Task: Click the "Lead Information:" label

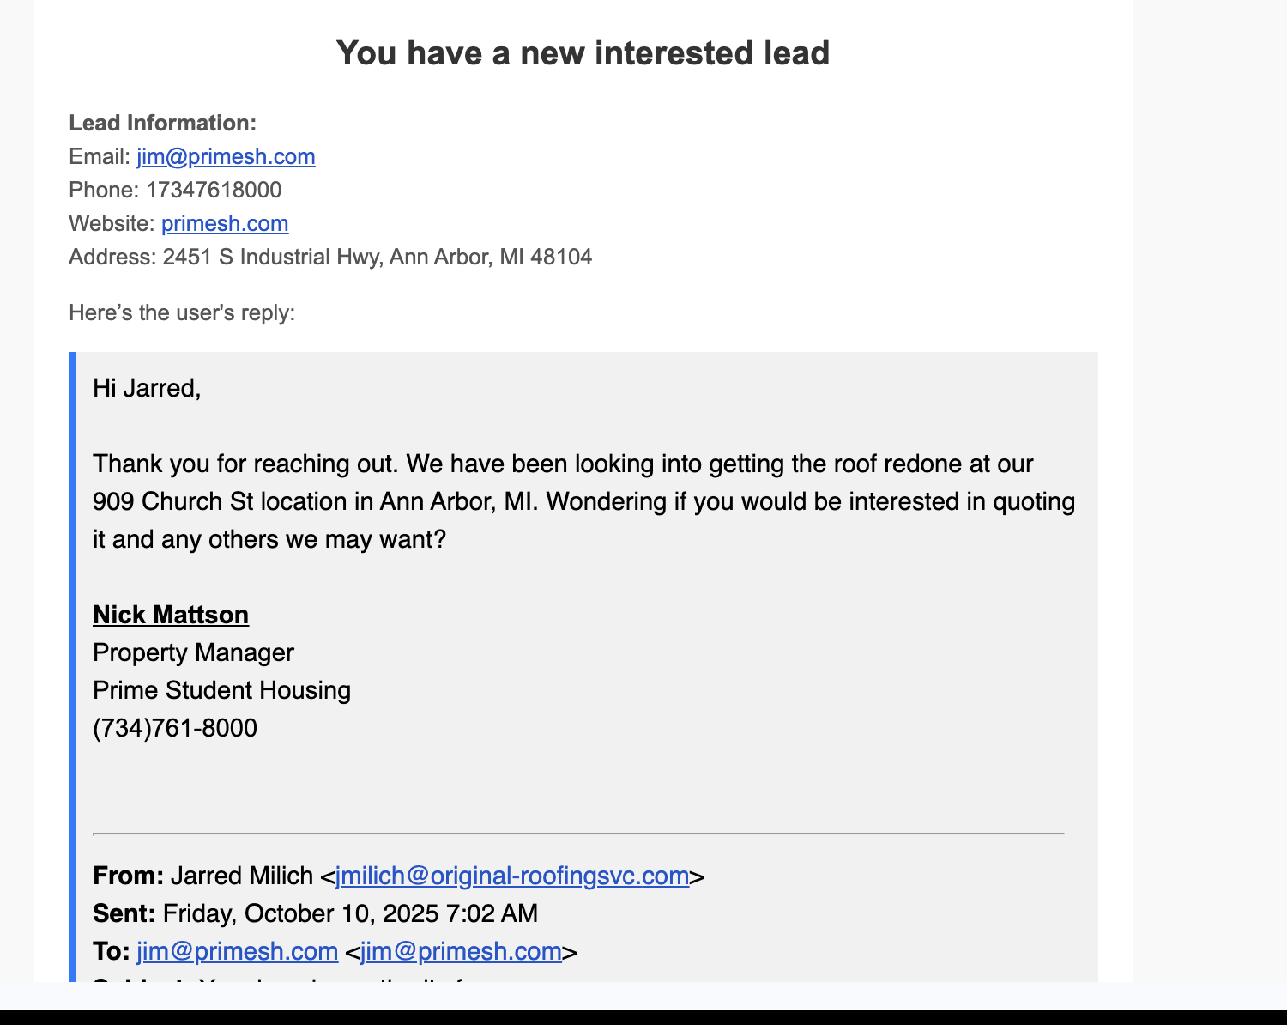Action: pyautogui.click(x=163, y=123)
